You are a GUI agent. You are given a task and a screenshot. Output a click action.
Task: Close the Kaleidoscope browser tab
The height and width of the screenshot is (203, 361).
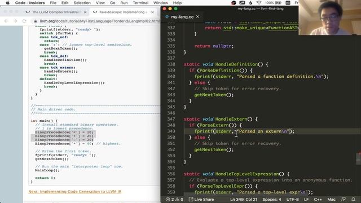(152, 12)
